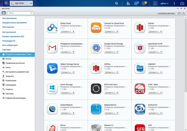Open the Object Storage Server title

pos(70,64)
